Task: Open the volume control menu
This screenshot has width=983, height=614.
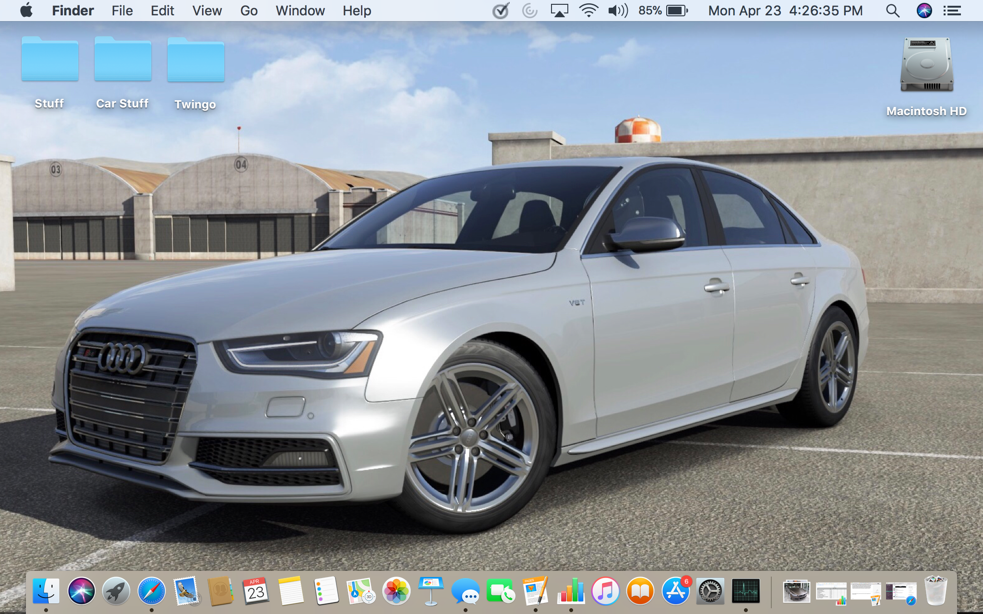Action: pos(618,11)
